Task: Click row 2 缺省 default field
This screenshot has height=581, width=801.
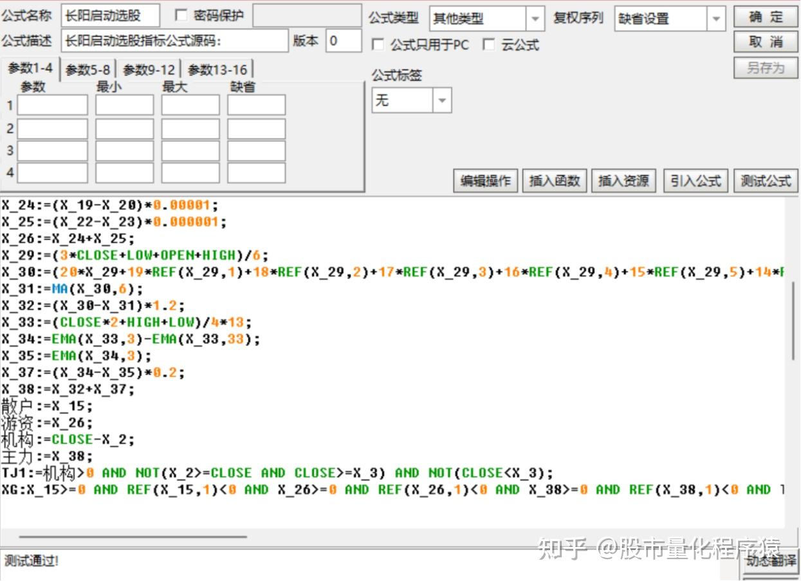Action: [x=256, y=129]
